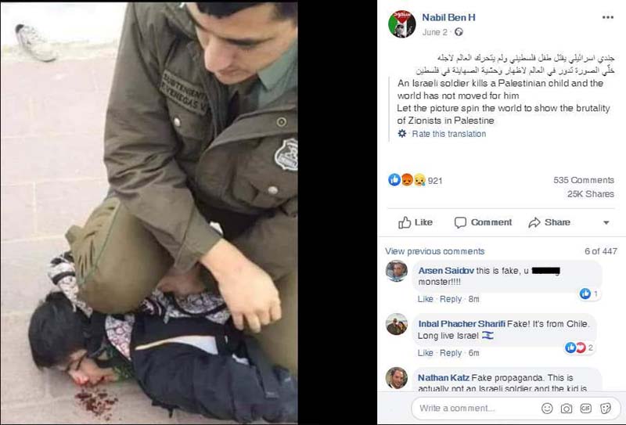The width and height of the screenshot is (626, 425).
Task: Click the gear icon beside Rate this translation
Action: [402, 133]
